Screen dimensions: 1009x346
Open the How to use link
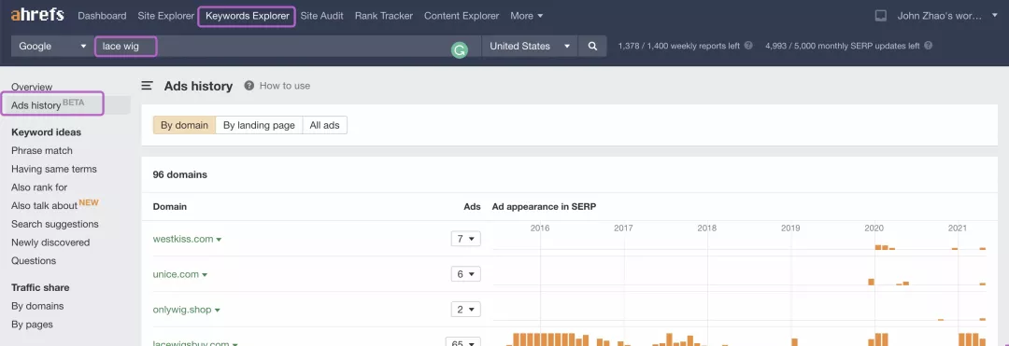(284, 86)
